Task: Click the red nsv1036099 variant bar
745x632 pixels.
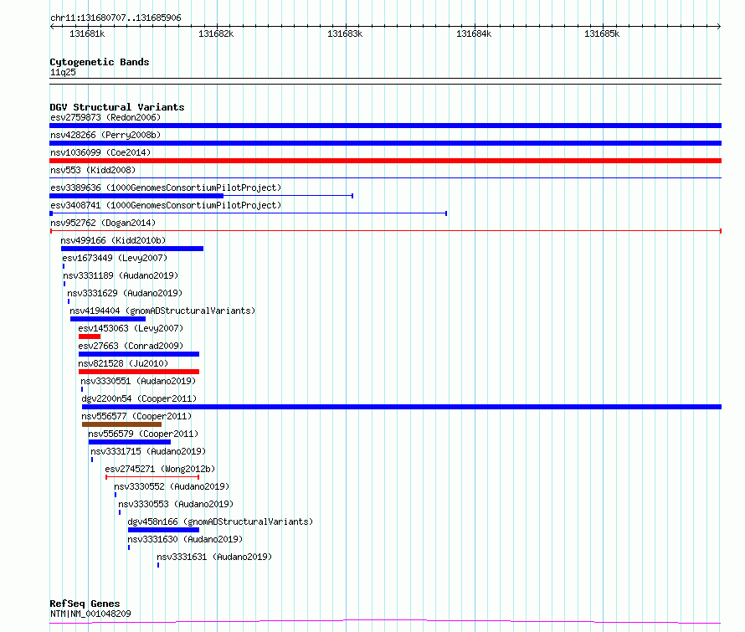Action: click(x=385, y=161)
